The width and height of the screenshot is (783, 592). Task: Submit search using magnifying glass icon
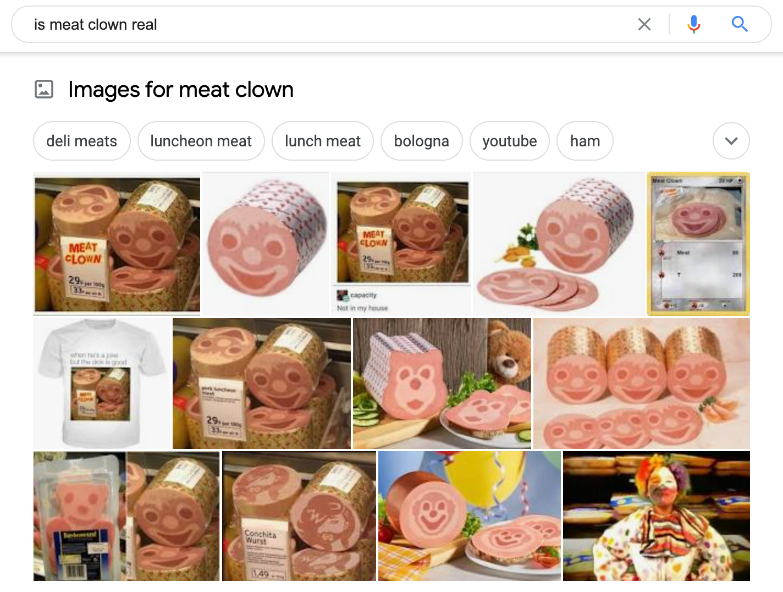[x=739, y=24]
